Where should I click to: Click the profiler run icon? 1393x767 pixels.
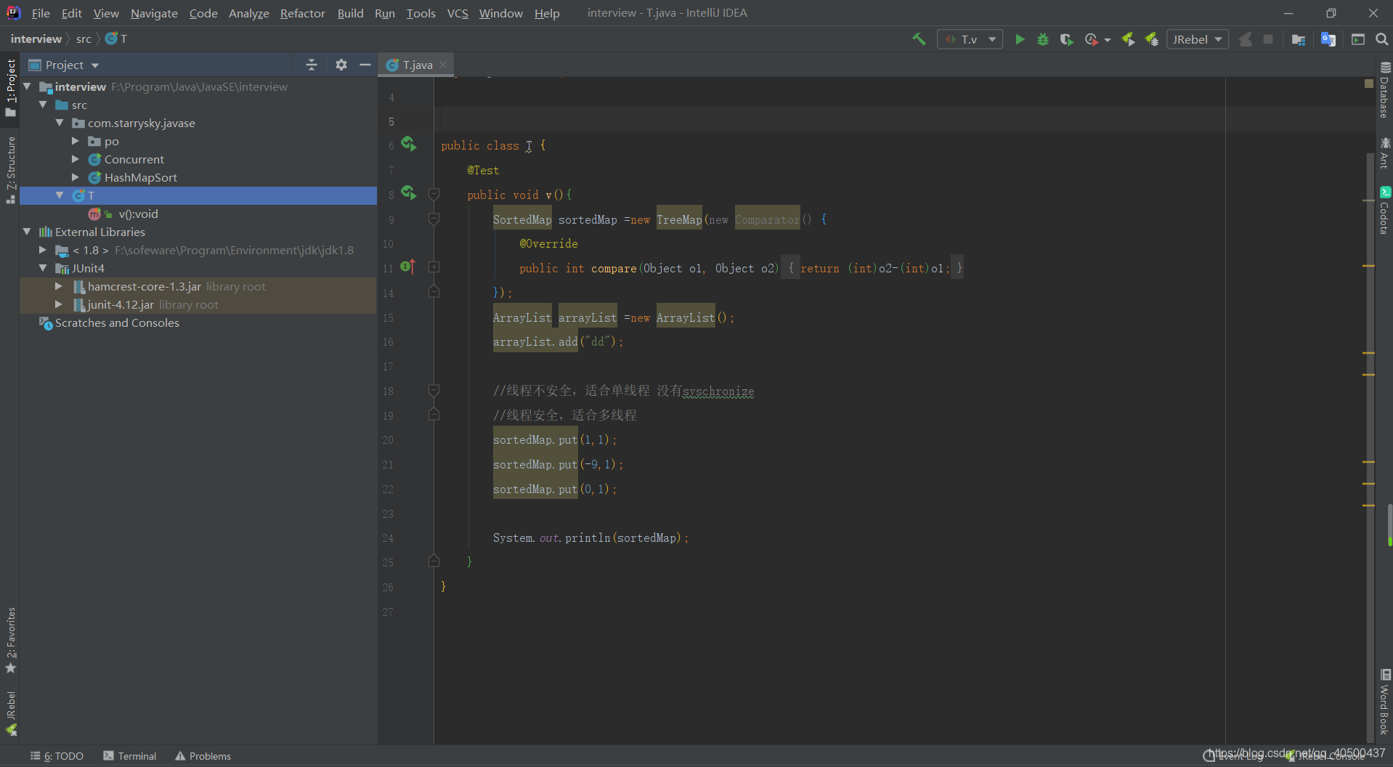[x=1090, y=39]
